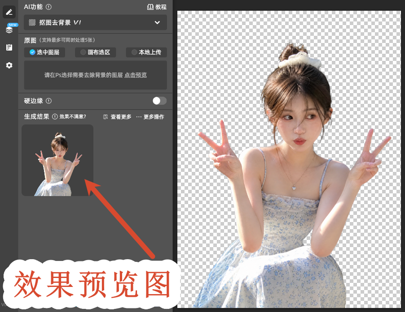The width and height of the screenshot is (405, 312).
Task: Select the 画布选区 radio option
Action: pos(95,52)
